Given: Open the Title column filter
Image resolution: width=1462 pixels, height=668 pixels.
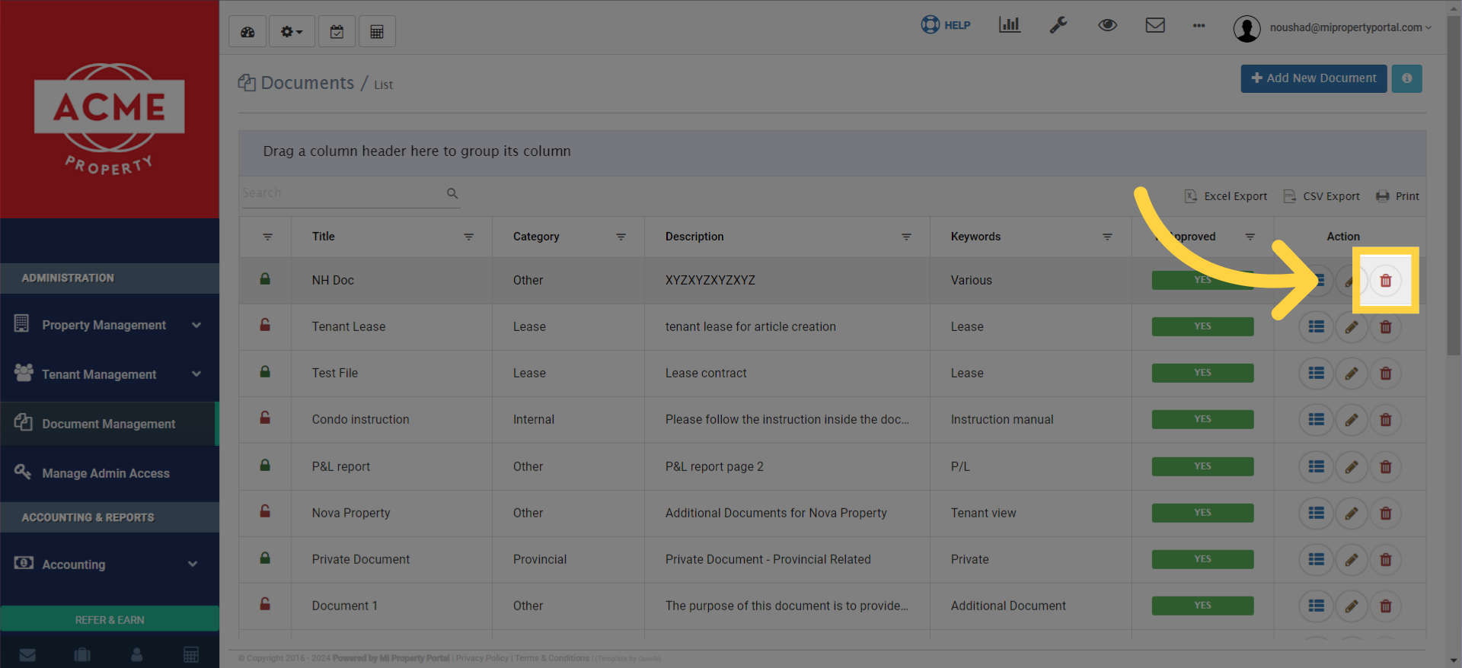Looking at the screenshot, I should (469, 237).
